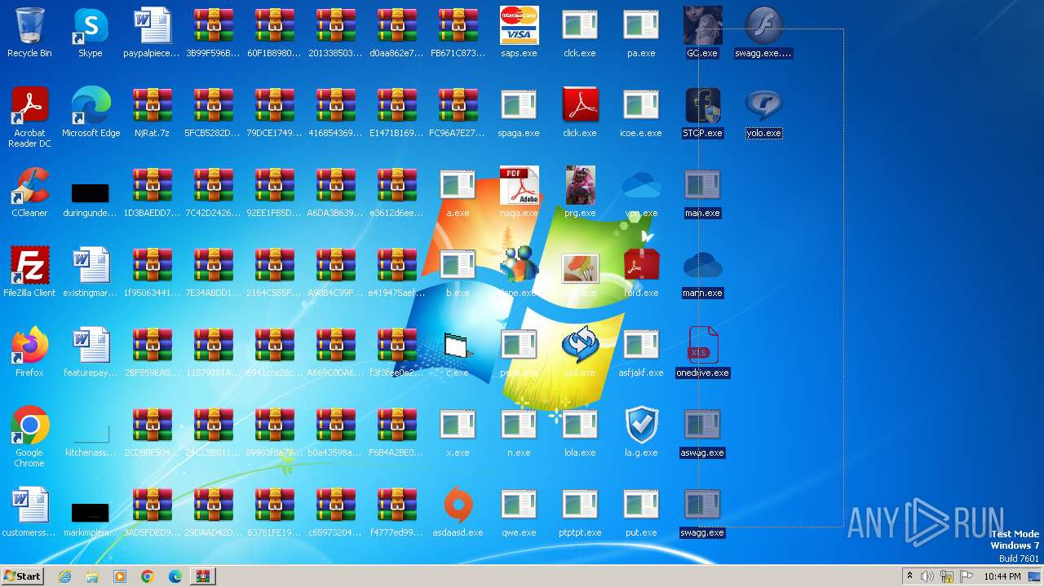Select the yolo.exe icon
1044x587 pixels.
click(763, 113)
